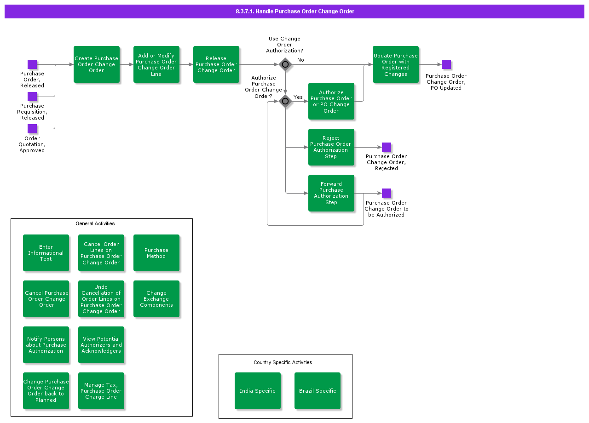Open the Create Purchase Order Change Order activity
The width and height of the screenshot is (589, 423).
[x=97, y=64]
